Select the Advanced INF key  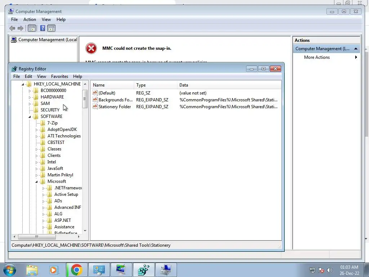pos(67,207)
